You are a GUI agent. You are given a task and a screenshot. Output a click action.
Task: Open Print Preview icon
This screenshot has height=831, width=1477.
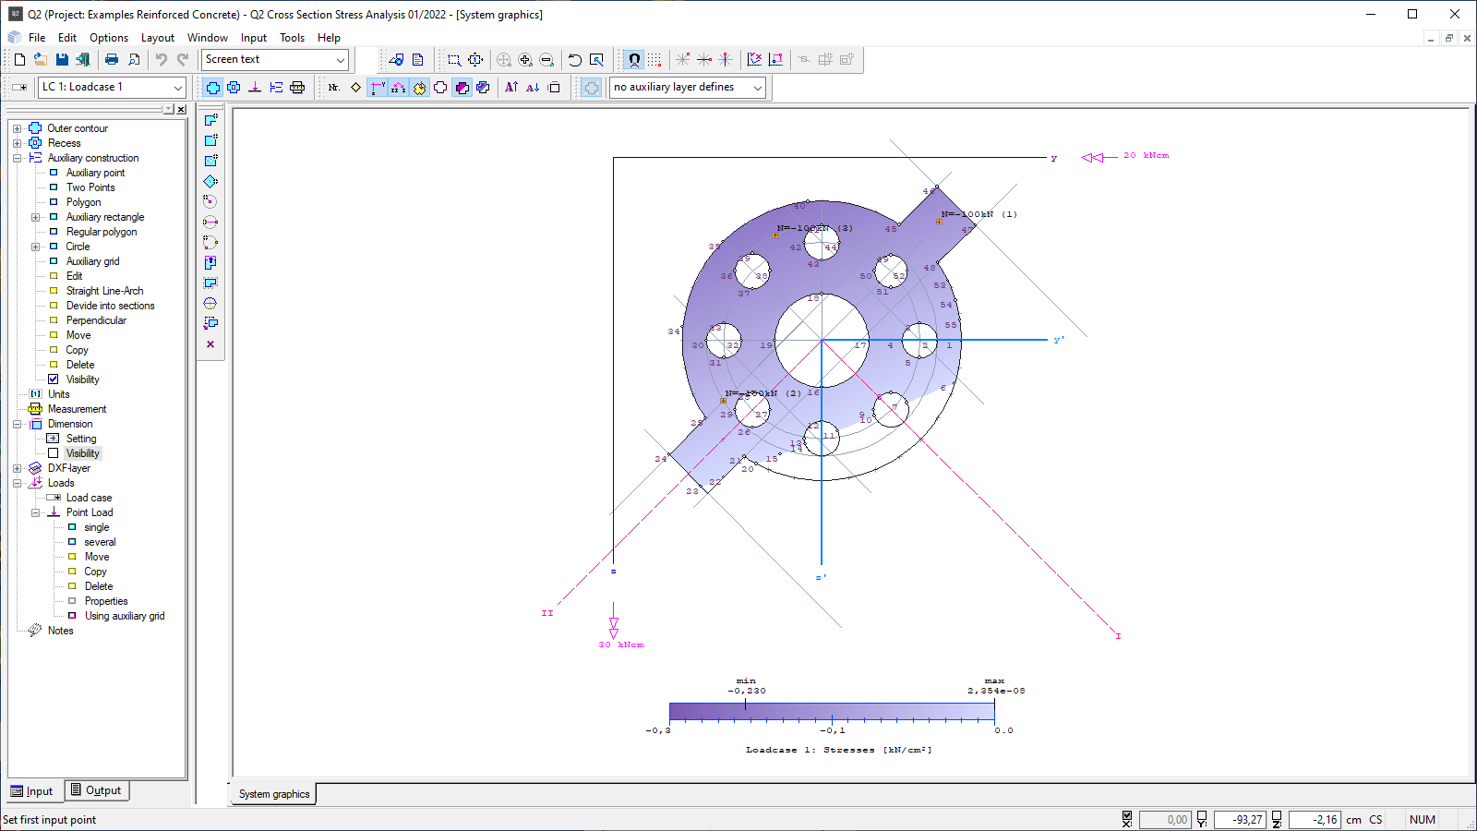[134, 59]
